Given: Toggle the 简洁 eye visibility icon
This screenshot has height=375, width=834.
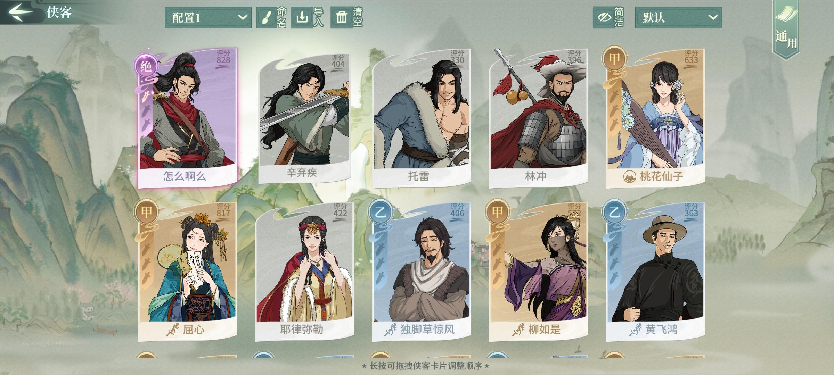Looking at the screenshot, I should [604, 17].
